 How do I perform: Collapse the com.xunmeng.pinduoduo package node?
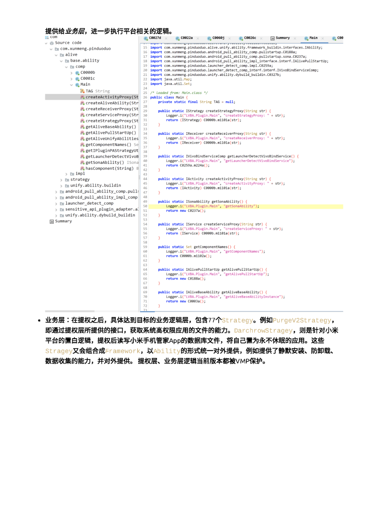pos(51,49)
